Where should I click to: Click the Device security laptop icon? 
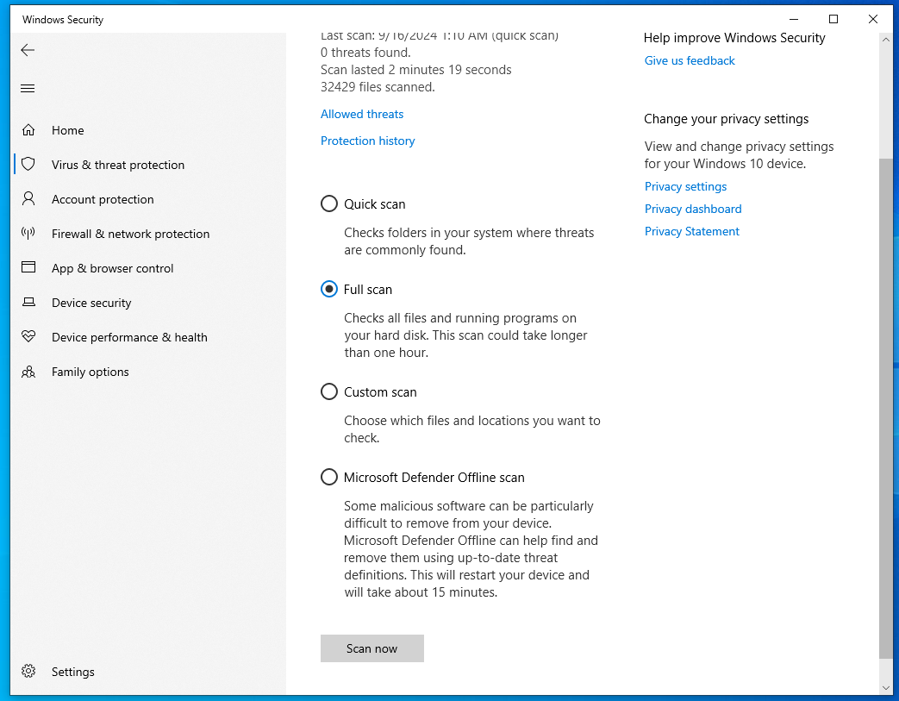click(28, 303)
